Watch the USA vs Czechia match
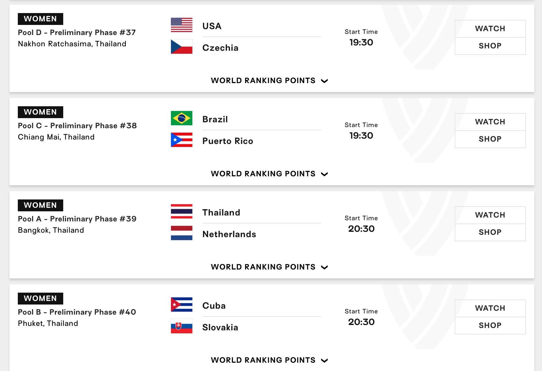This screenshot has width=542, height=371. (x=490, y=29)
